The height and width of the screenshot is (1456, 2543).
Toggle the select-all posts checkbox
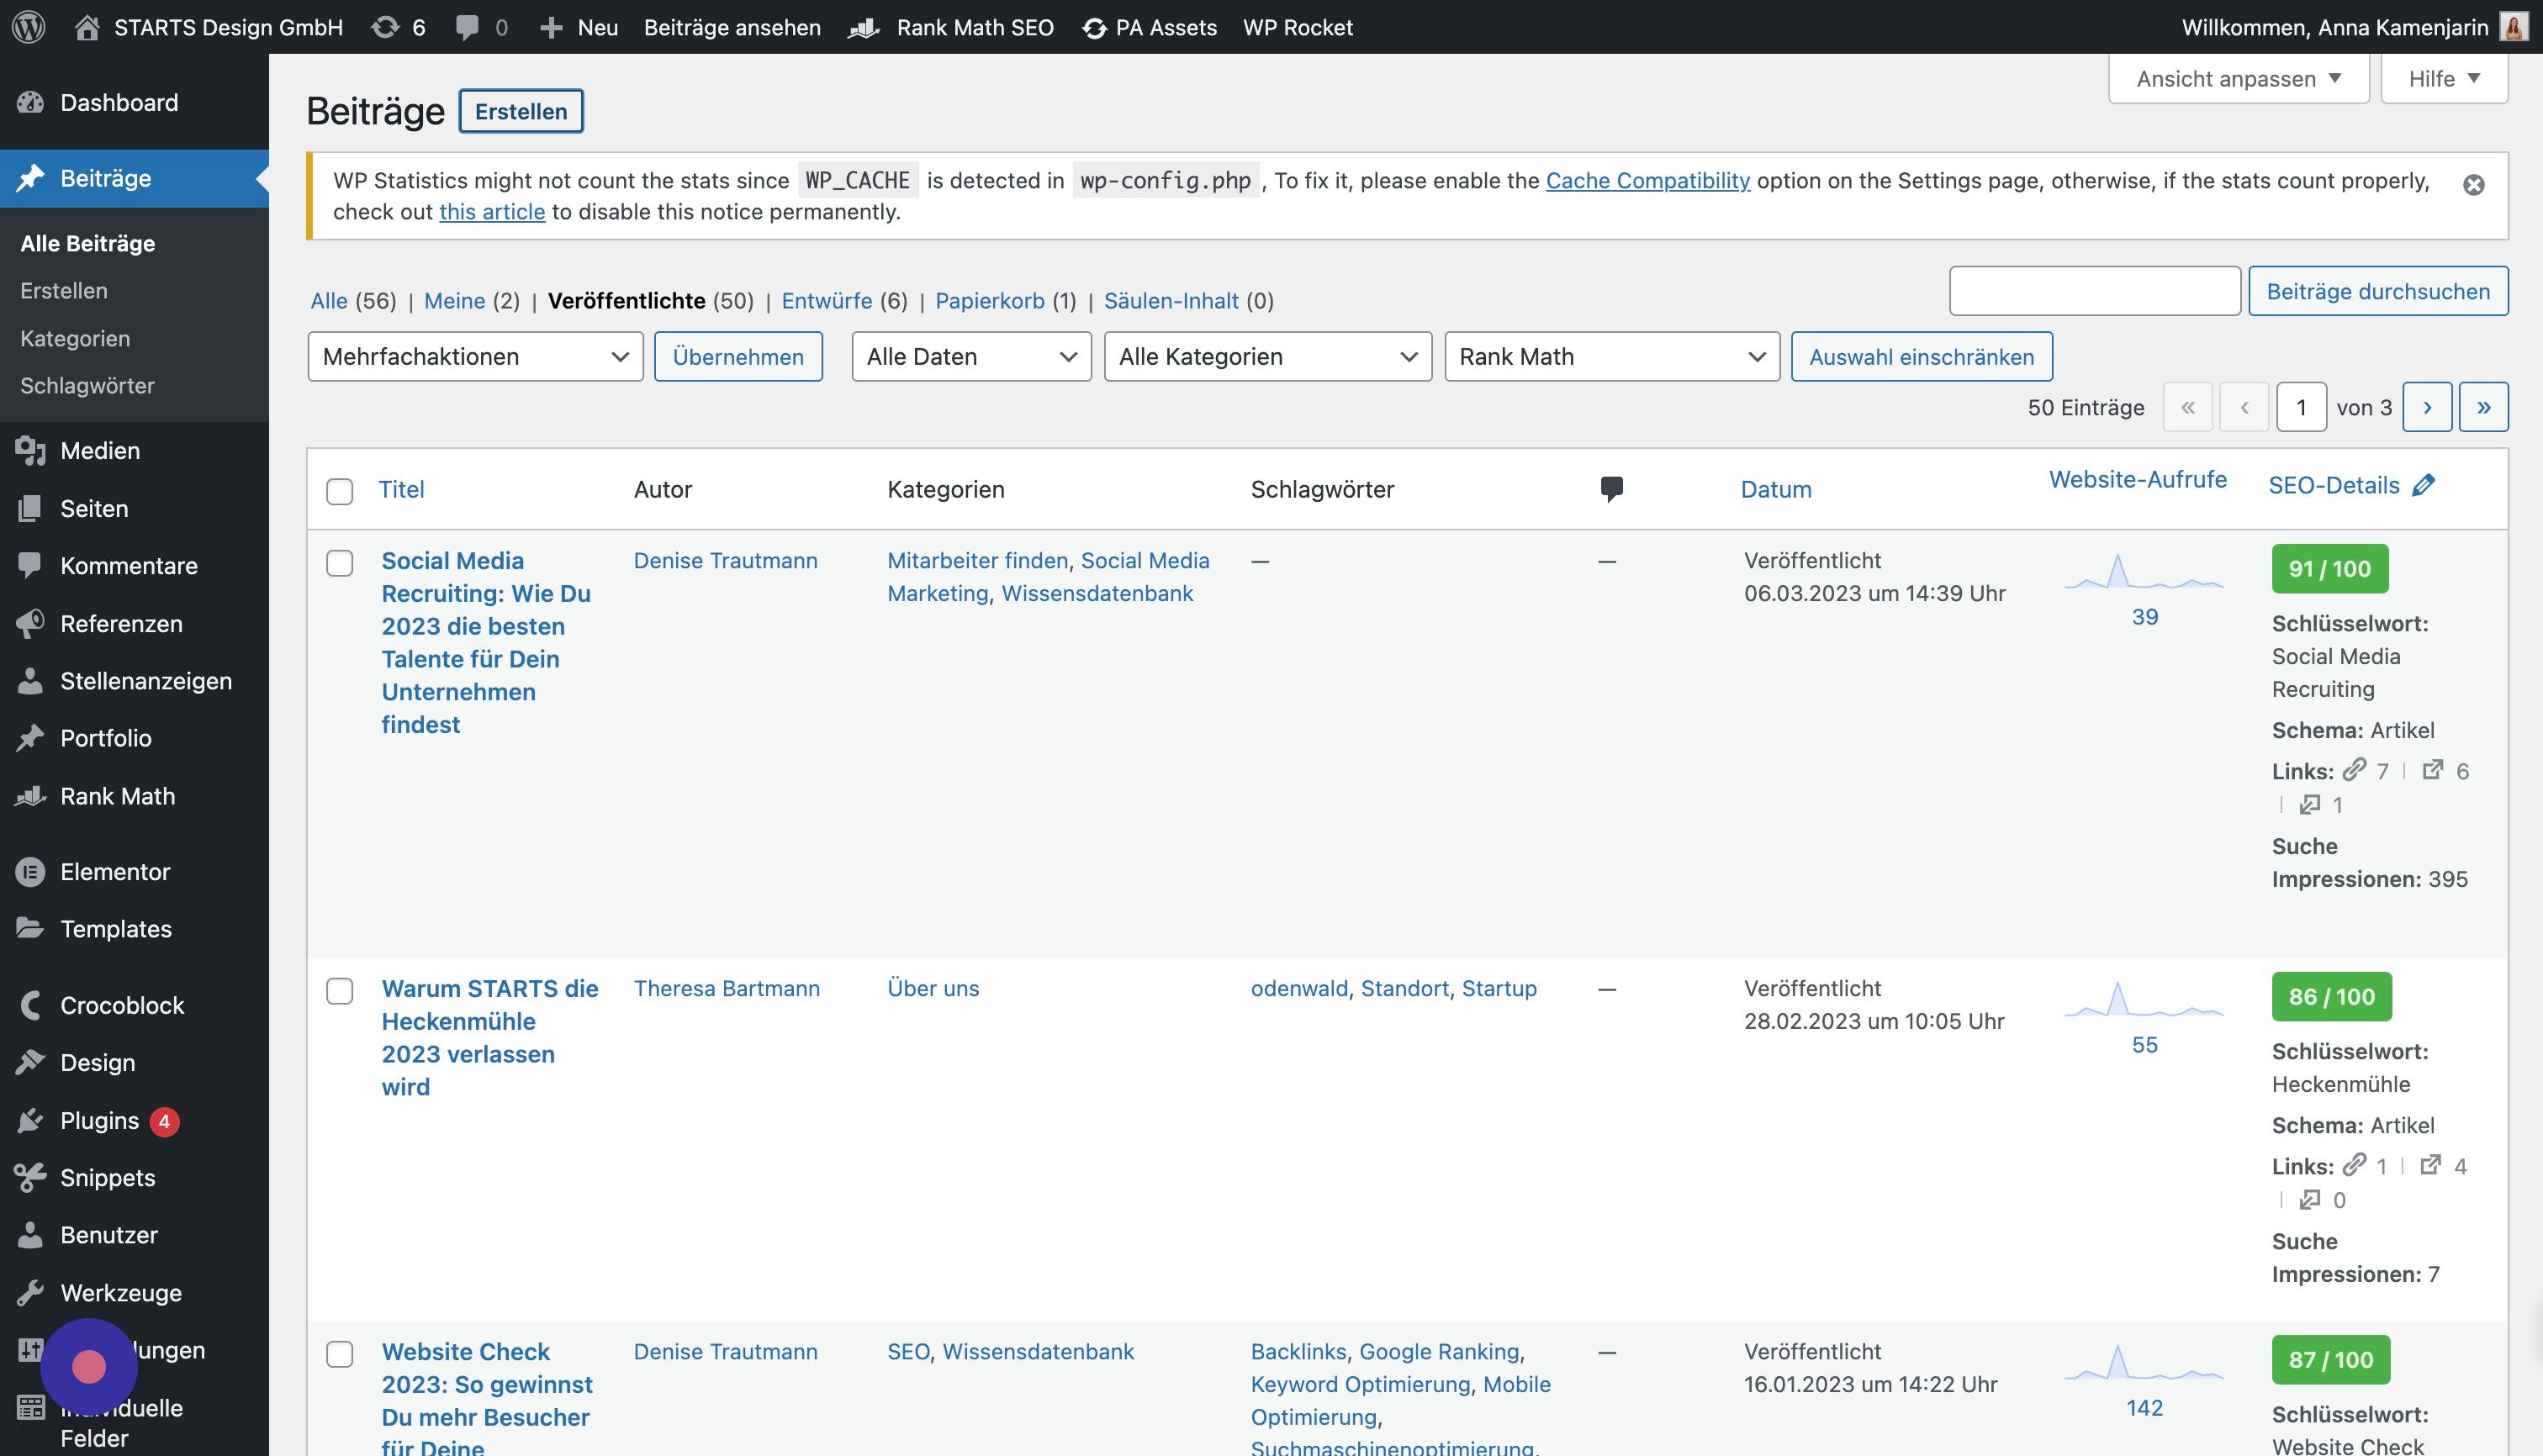point(340,491)
